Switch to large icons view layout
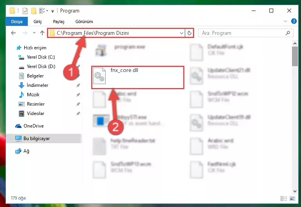 [292, 198]
